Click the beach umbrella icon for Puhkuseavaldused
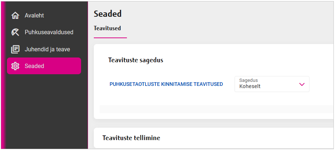Screen dimensions: 336x151 [15, 32]
